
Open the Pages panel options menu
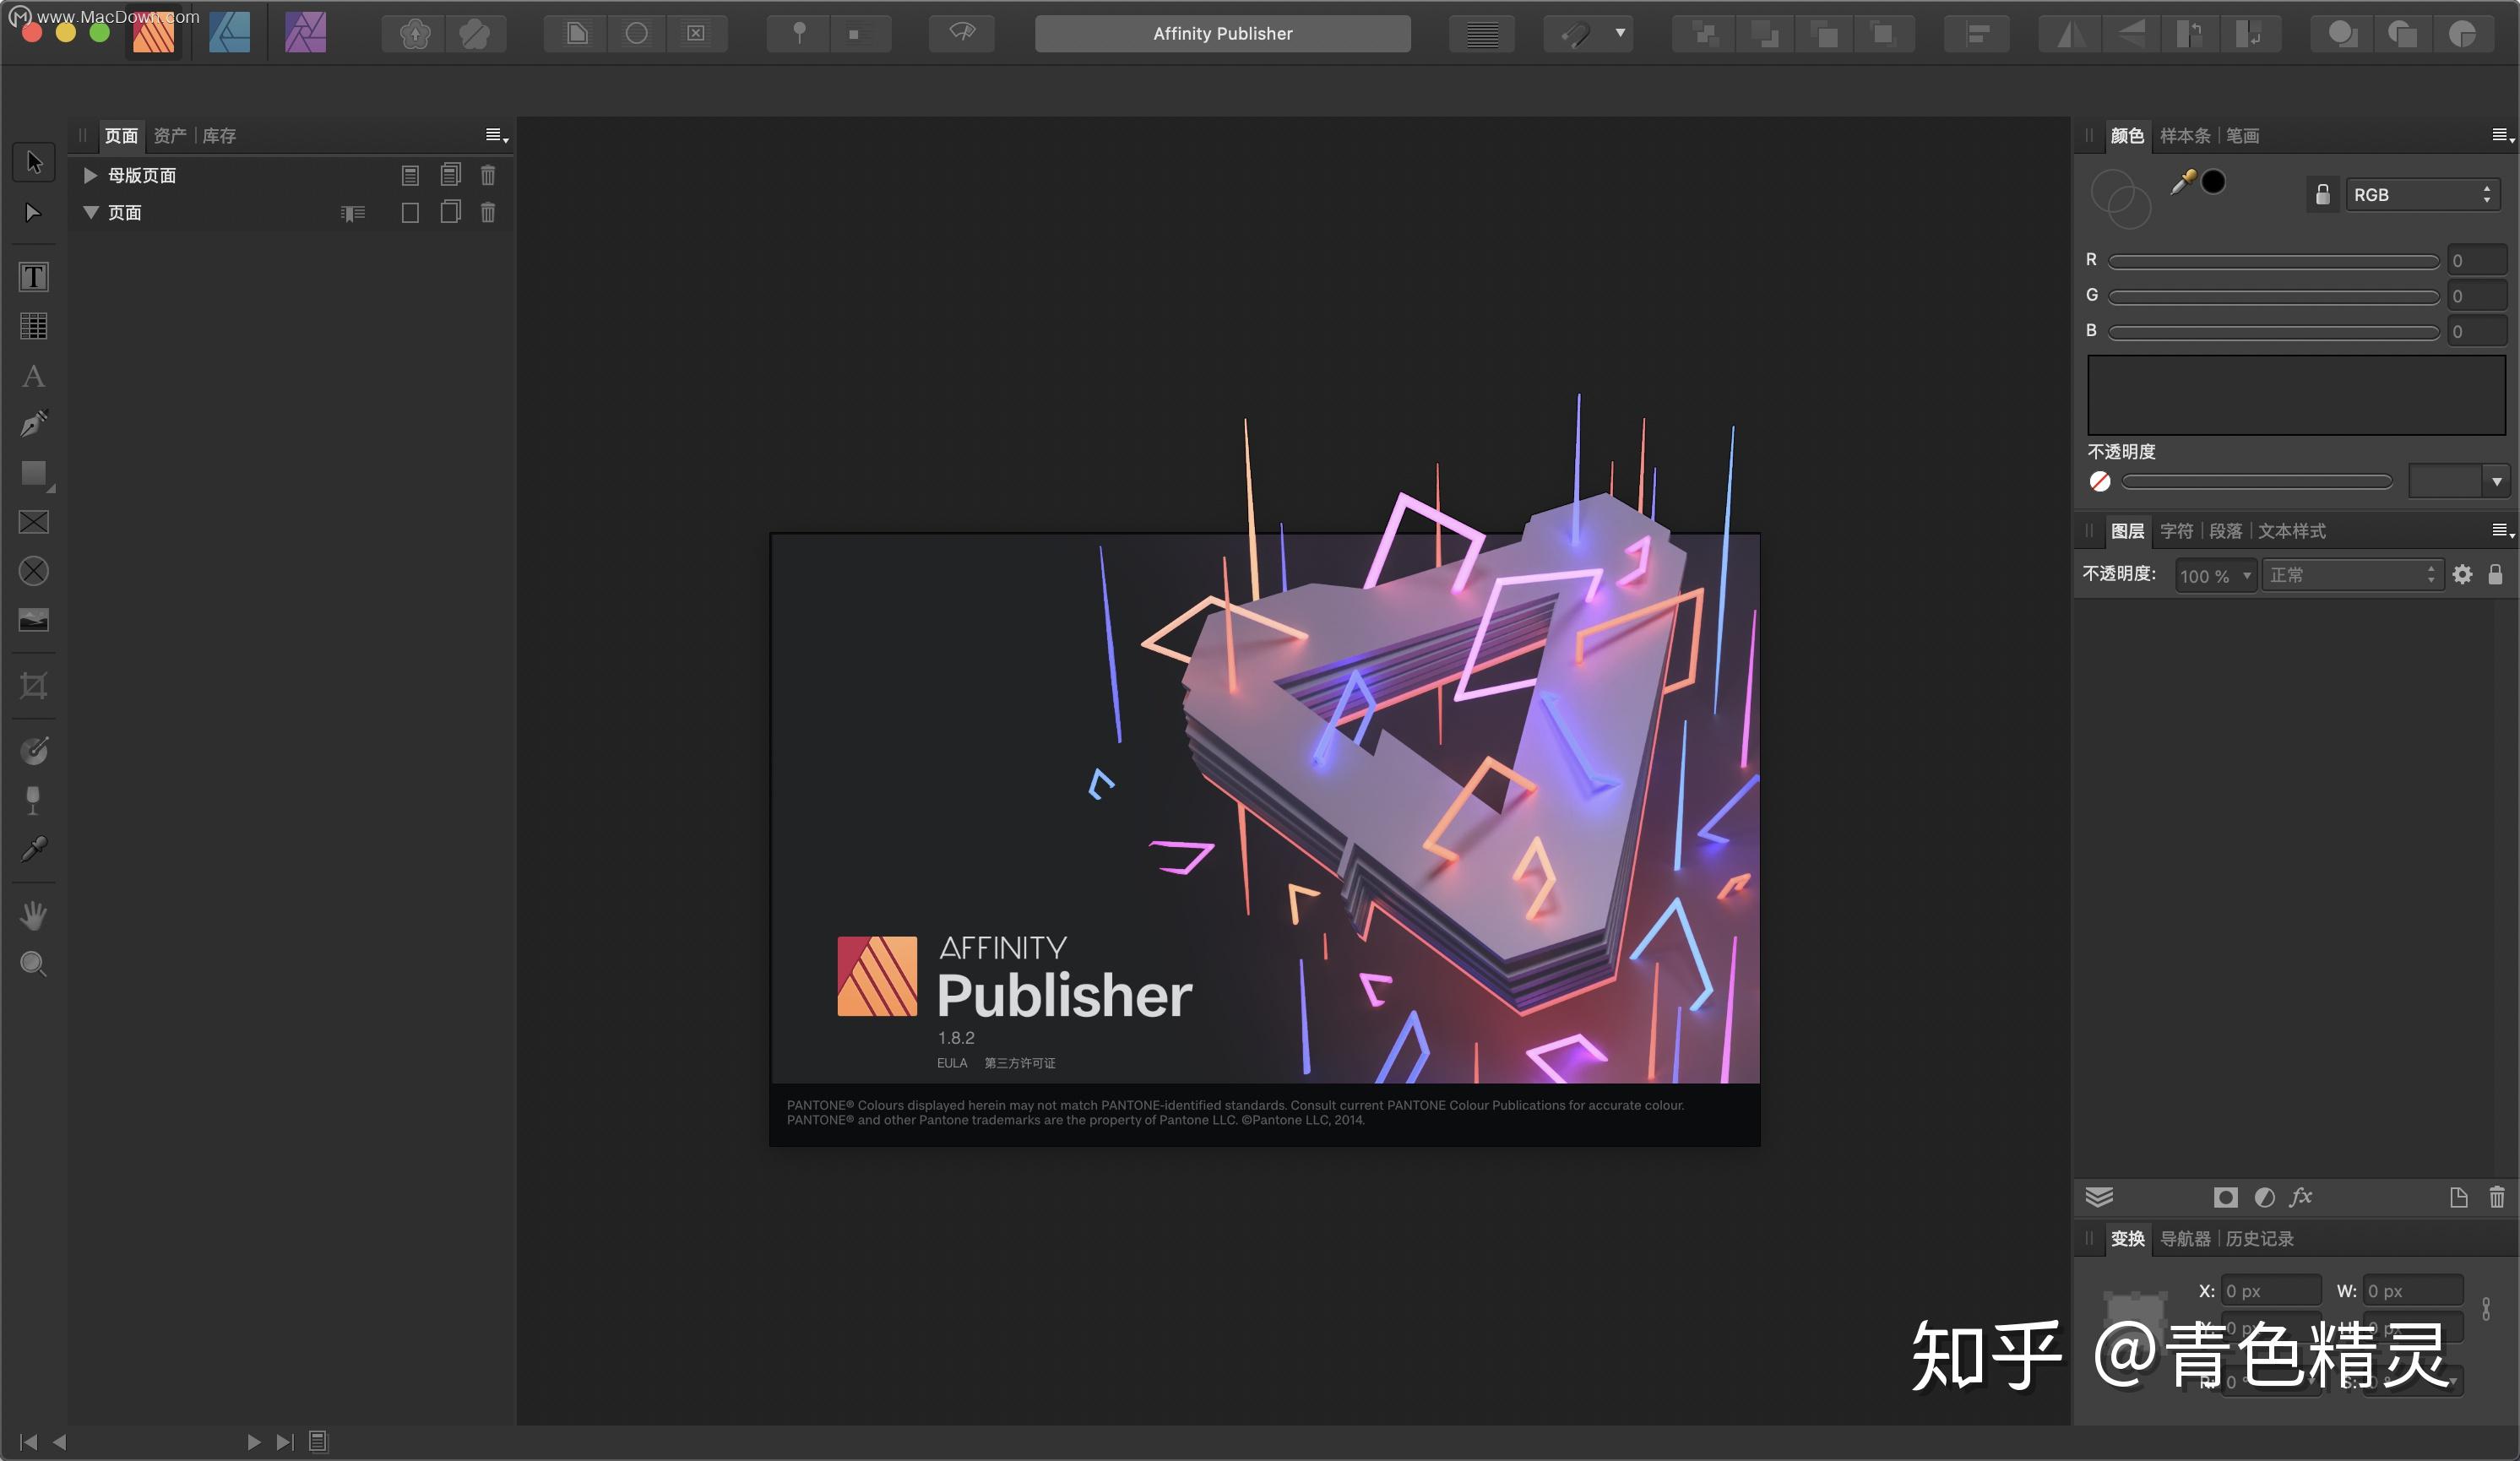pyautogui.click(x=496, y=135)
